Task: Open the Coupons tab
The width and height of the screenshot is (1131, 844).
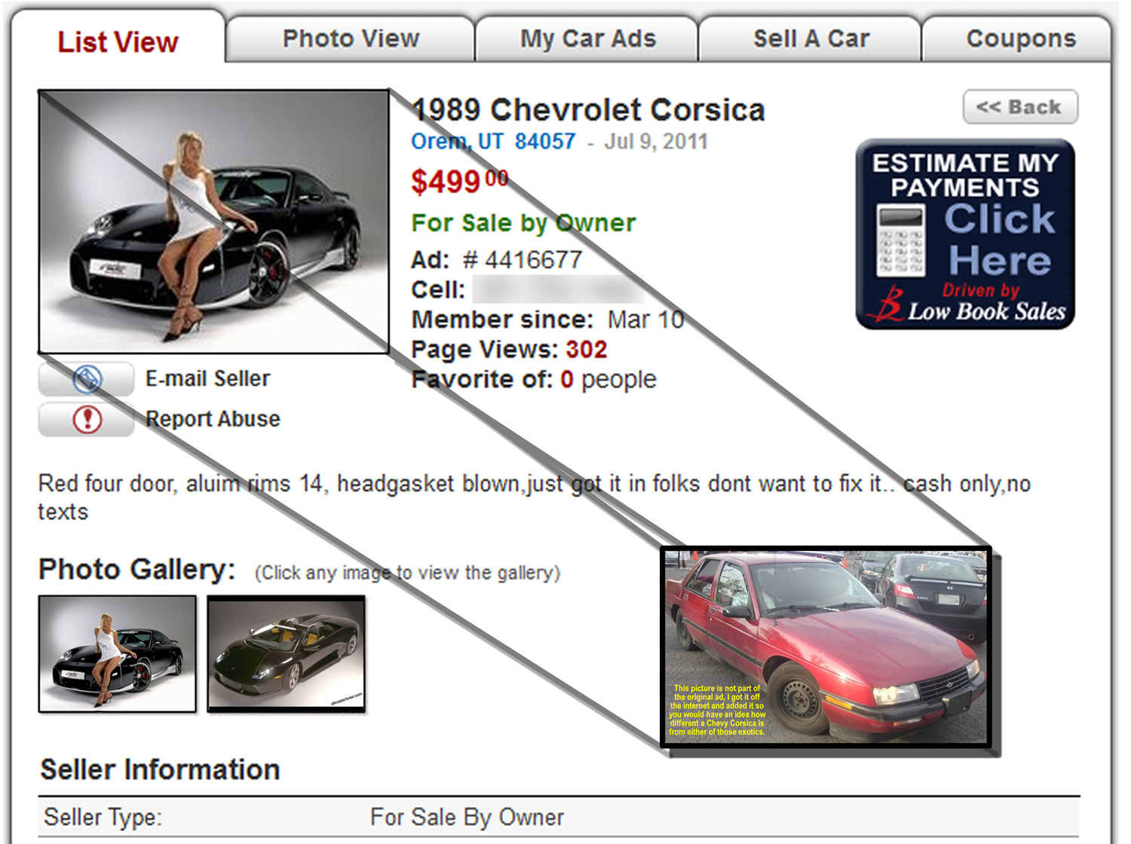Action: coord(1020,38)
